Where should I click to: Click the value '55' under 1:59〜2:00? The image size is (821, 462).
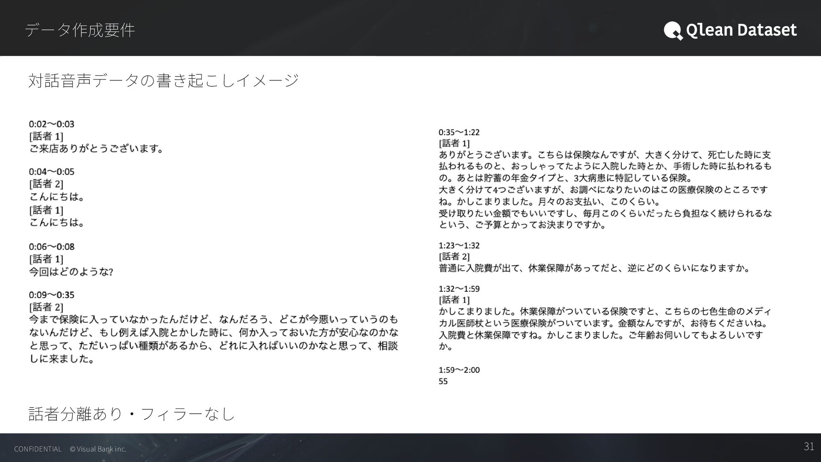coord(443,381)
